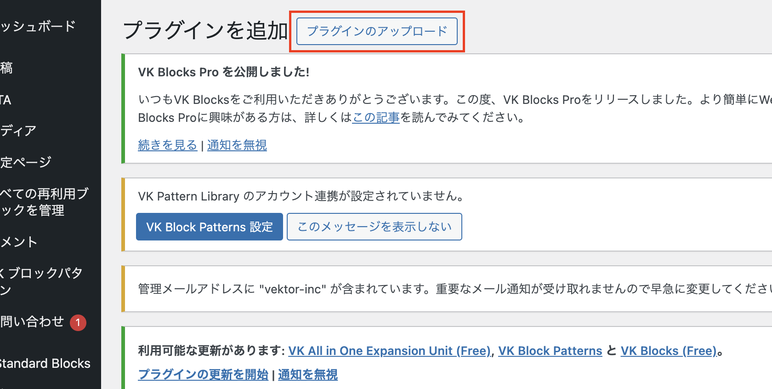This screenshot has height=389, width=772.
Task: Open Standard Blocks in the sidebar
Action: [x=45, y=363]
